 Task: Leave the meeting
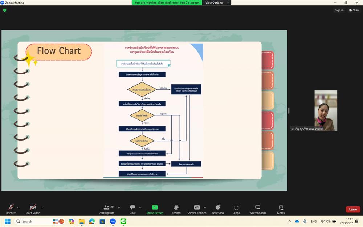(353, 209)
